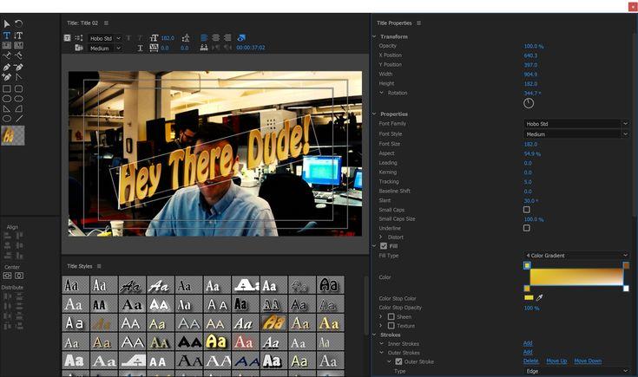Click the Move Down link for Outer Stroke

tap(588, 361)
